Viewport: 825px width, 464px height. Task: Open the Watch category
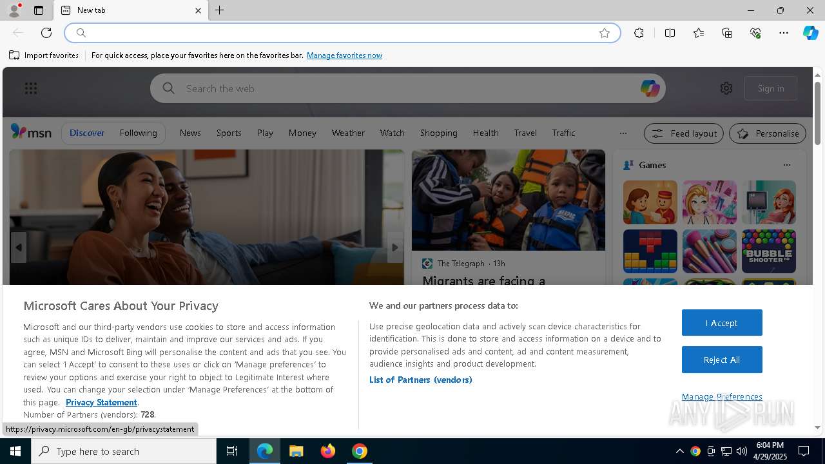tap(392, 133)
